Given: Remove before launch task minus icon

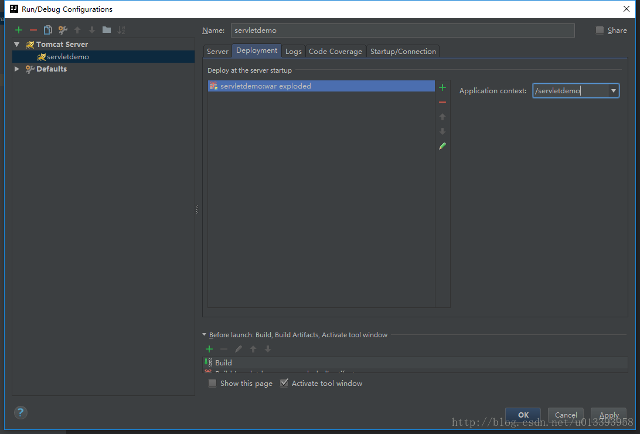Looking at the screenshot, I should 224,349.
